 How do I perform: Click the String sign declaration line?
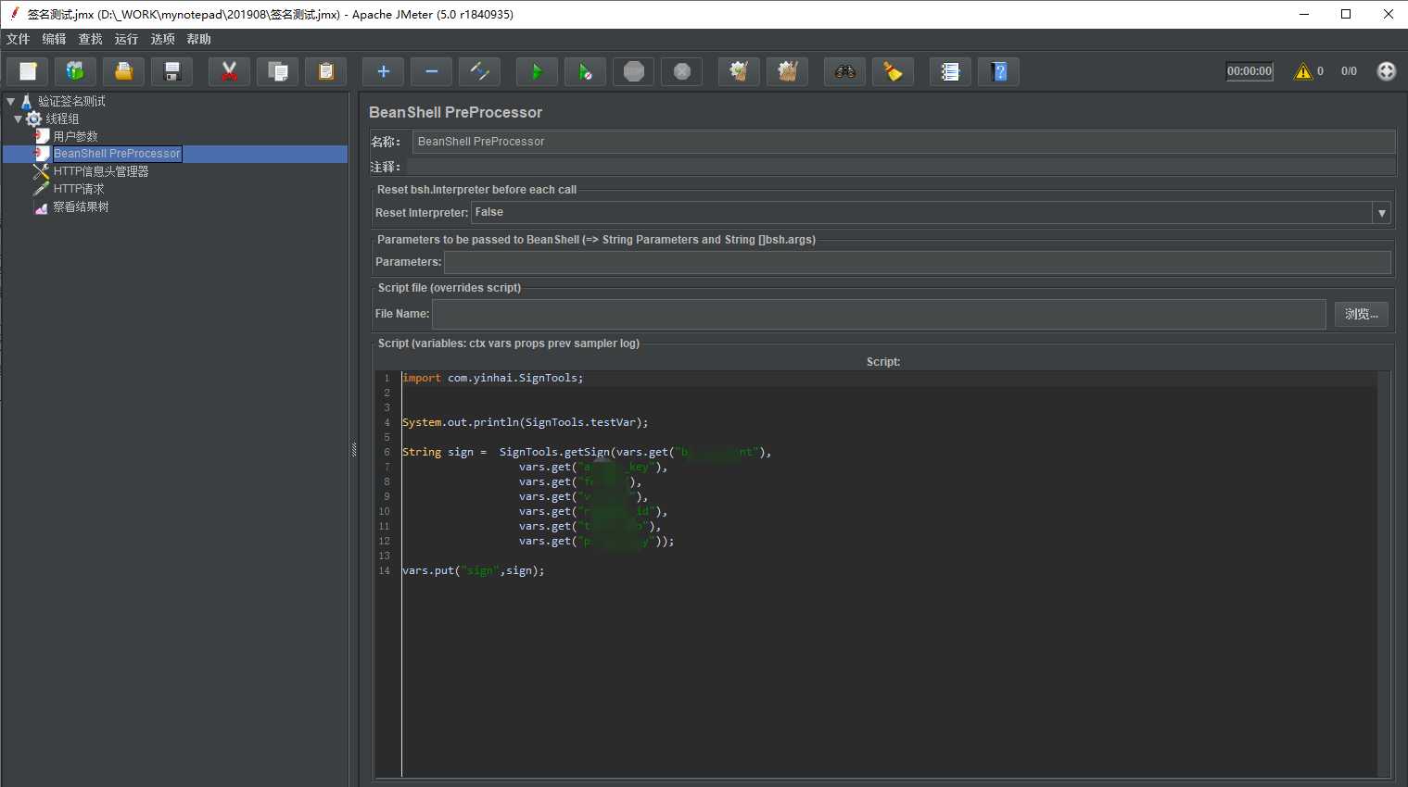tap(587, 452)
